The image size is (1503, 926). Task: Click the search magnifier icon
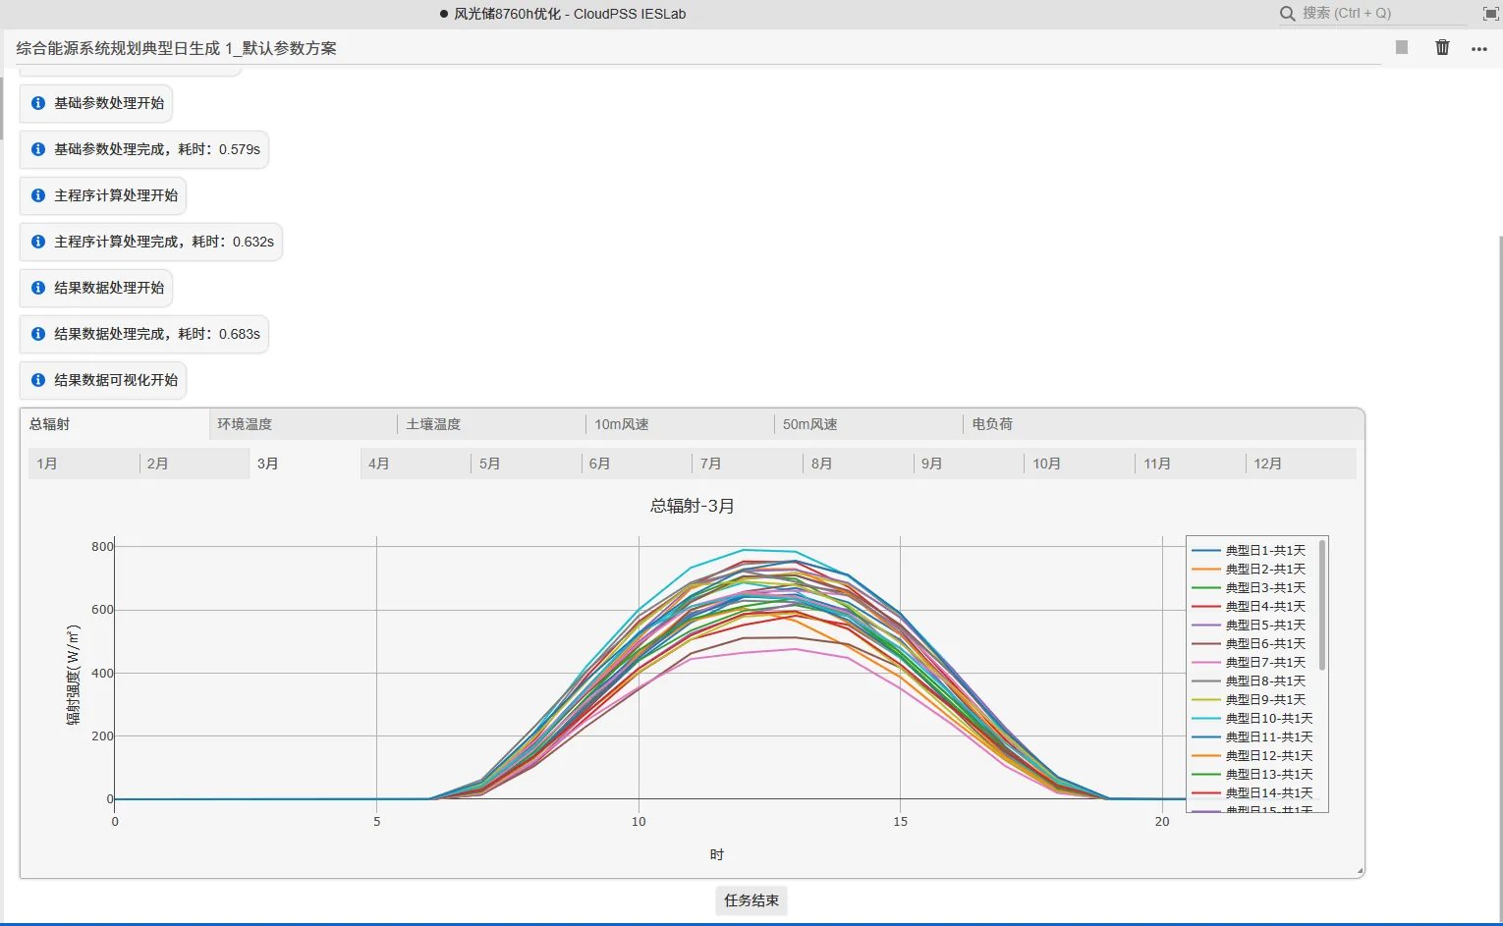click(1287, 14)
